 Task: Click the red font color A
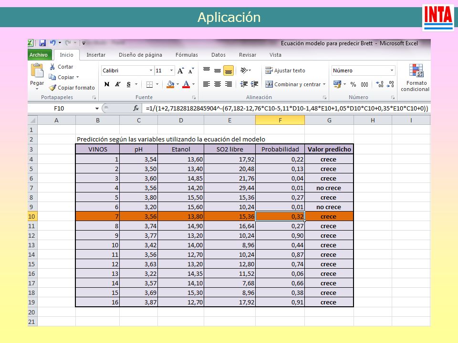[186, 84]
